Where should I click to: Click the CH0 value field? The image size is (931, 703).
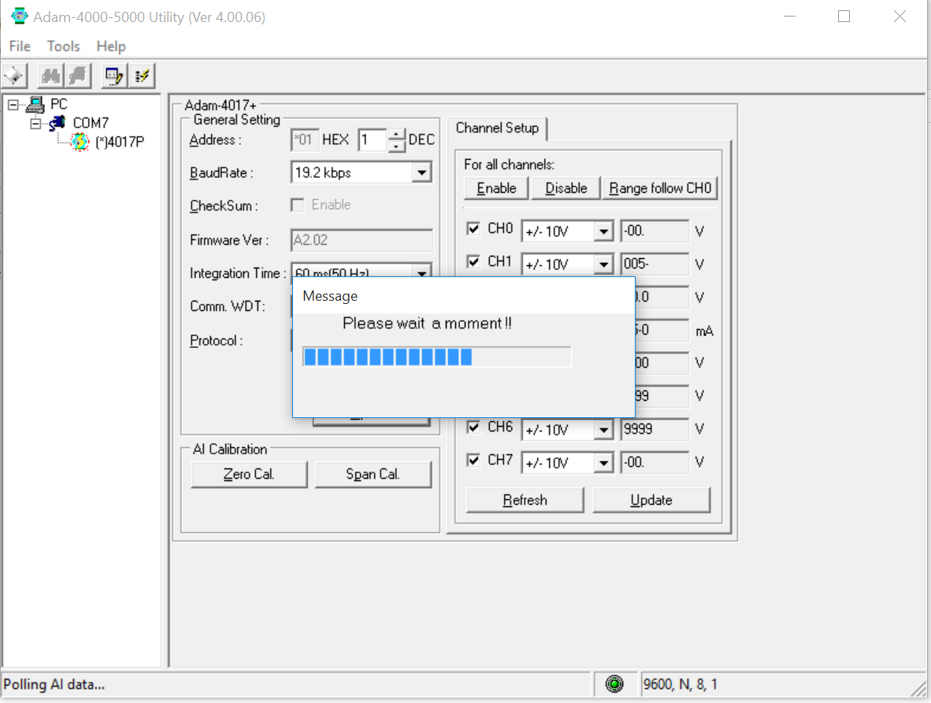click(x=655, y=231)
